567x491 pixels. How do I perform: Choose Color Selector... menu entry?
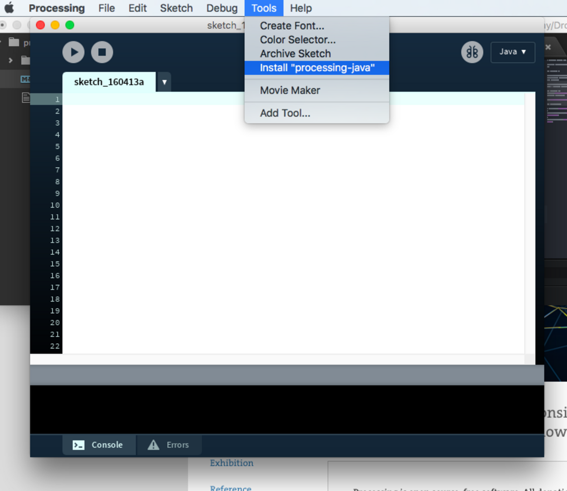tap(317, 40)
